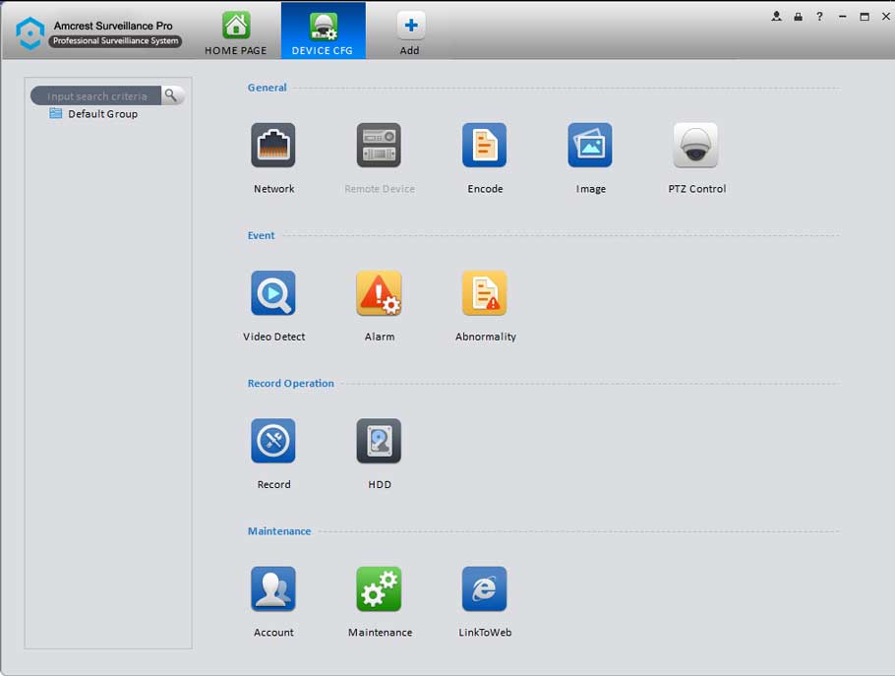The image size is (895, 676).
Task: Click the magnifier search button
Action: point(171,95)
